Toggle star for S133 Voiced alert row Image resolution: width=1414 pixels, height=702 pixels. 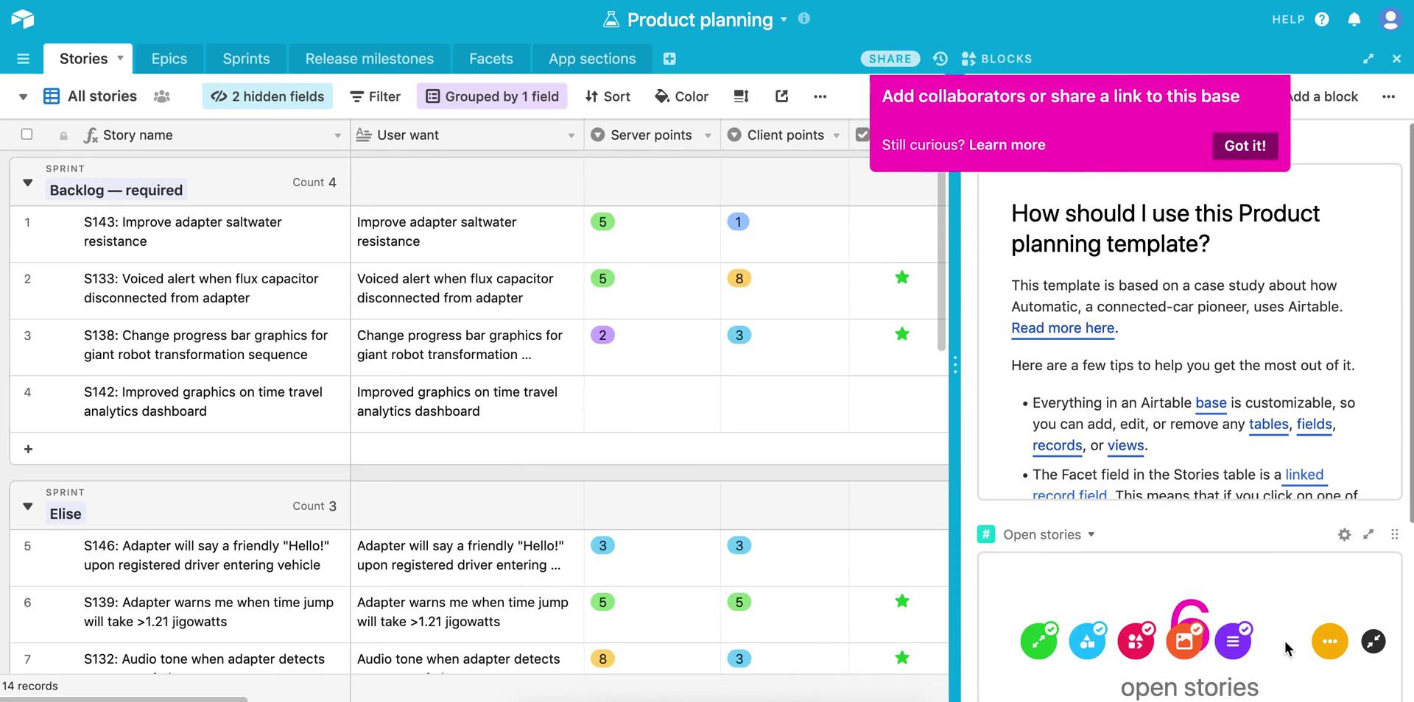coord(901,277)
